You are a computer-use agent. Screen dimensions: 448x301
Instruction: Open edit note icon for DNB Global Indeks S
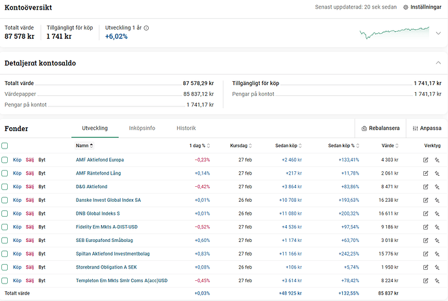[425, 213]
